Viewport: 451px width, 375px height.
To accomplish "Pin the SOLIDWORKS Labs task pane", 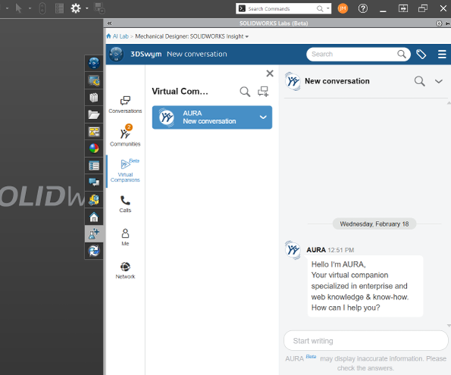I will [447, 24].
